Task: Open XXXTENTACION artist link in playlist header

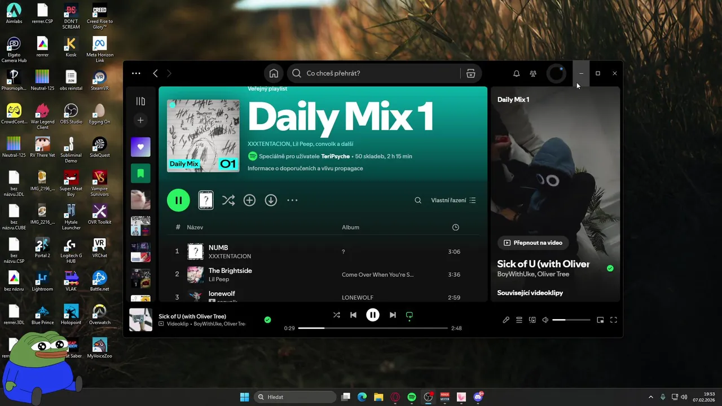Action: pos(268,144)
